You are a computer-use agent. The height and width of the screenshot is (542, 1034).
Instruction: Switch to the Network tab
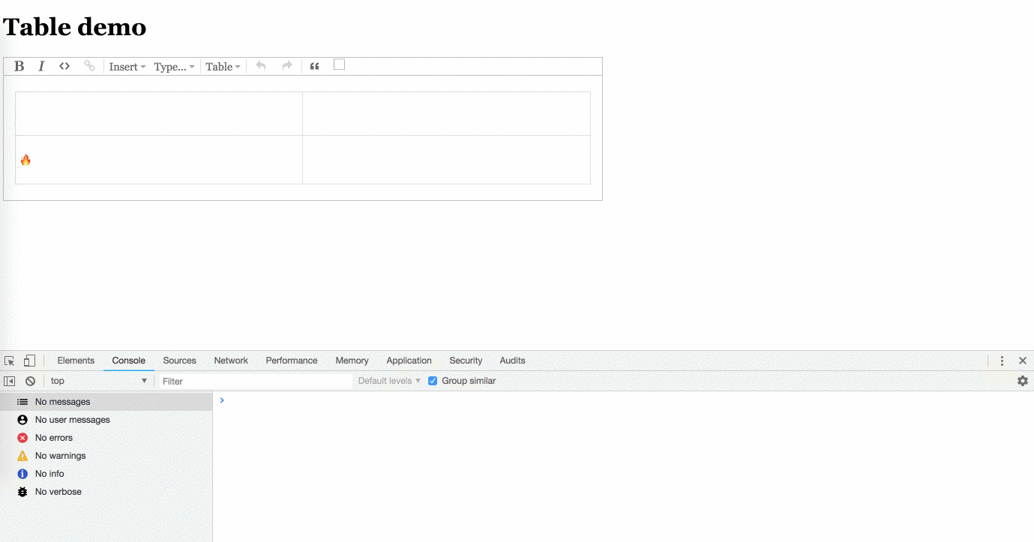[230, 361]
